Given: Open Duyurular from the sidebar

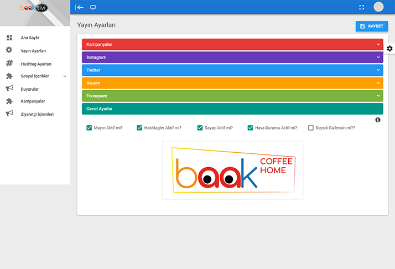Looking at the screenshot, I should click(29, 89).
